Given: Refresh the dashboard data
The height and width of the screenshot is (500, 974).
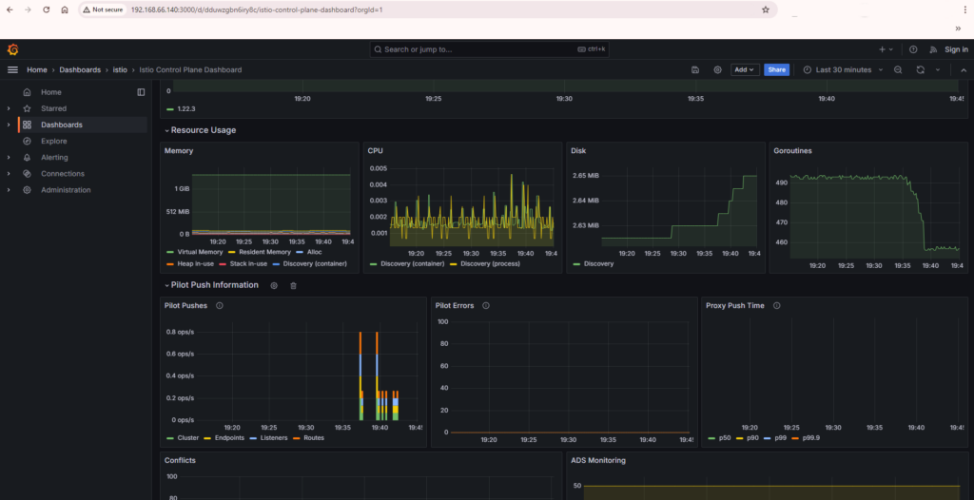Looking at the screenshot, I should coord(921,70).
